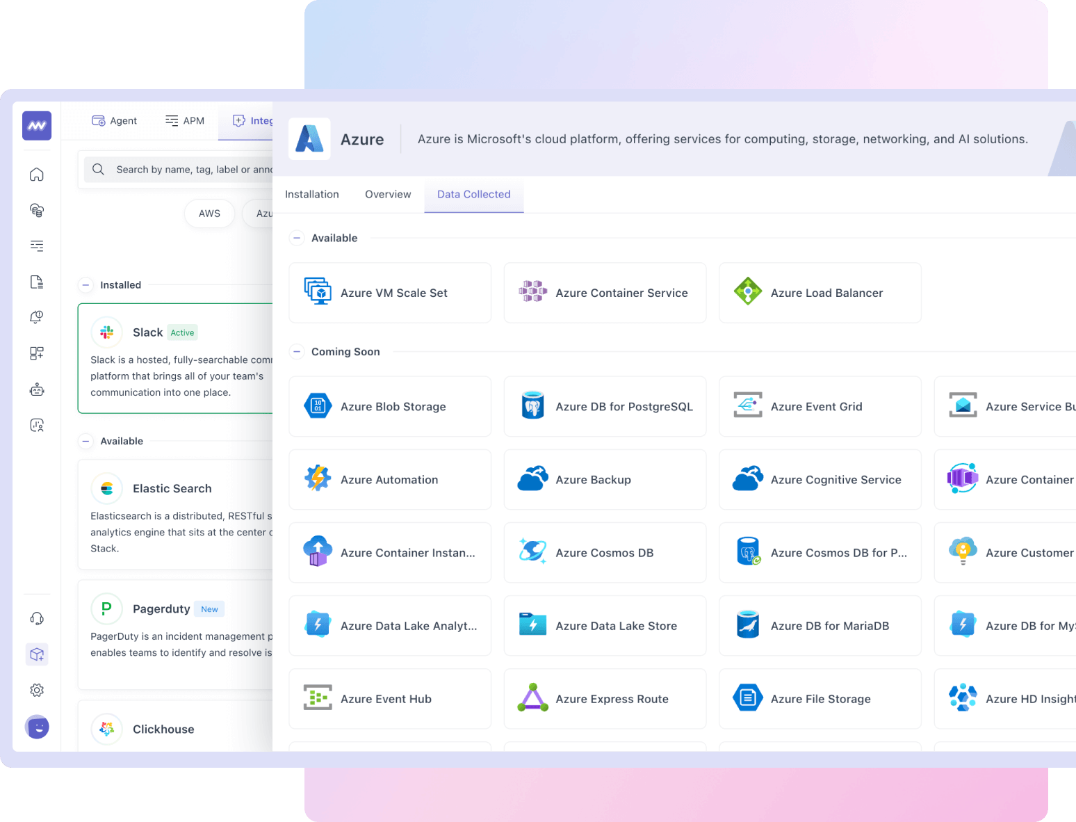Select the Data Collected tab

coord(474,195)
